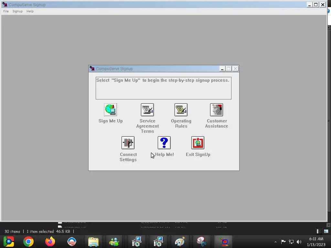
Task: Click the outer window title bar app icon
Action: coord(5,4)
